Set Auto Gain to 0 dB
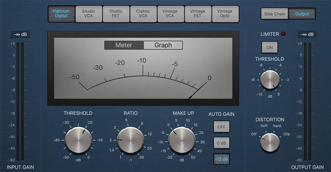 click(221, 143)
